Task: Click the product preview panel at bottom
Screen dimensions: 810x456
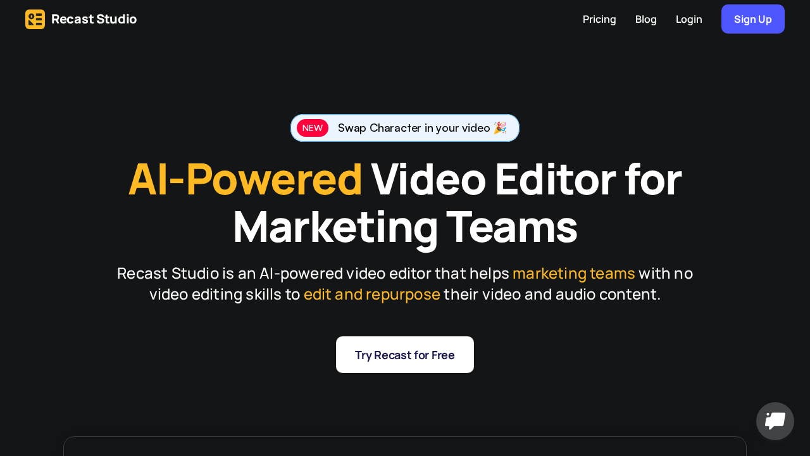Action: (x=405, y=446)
